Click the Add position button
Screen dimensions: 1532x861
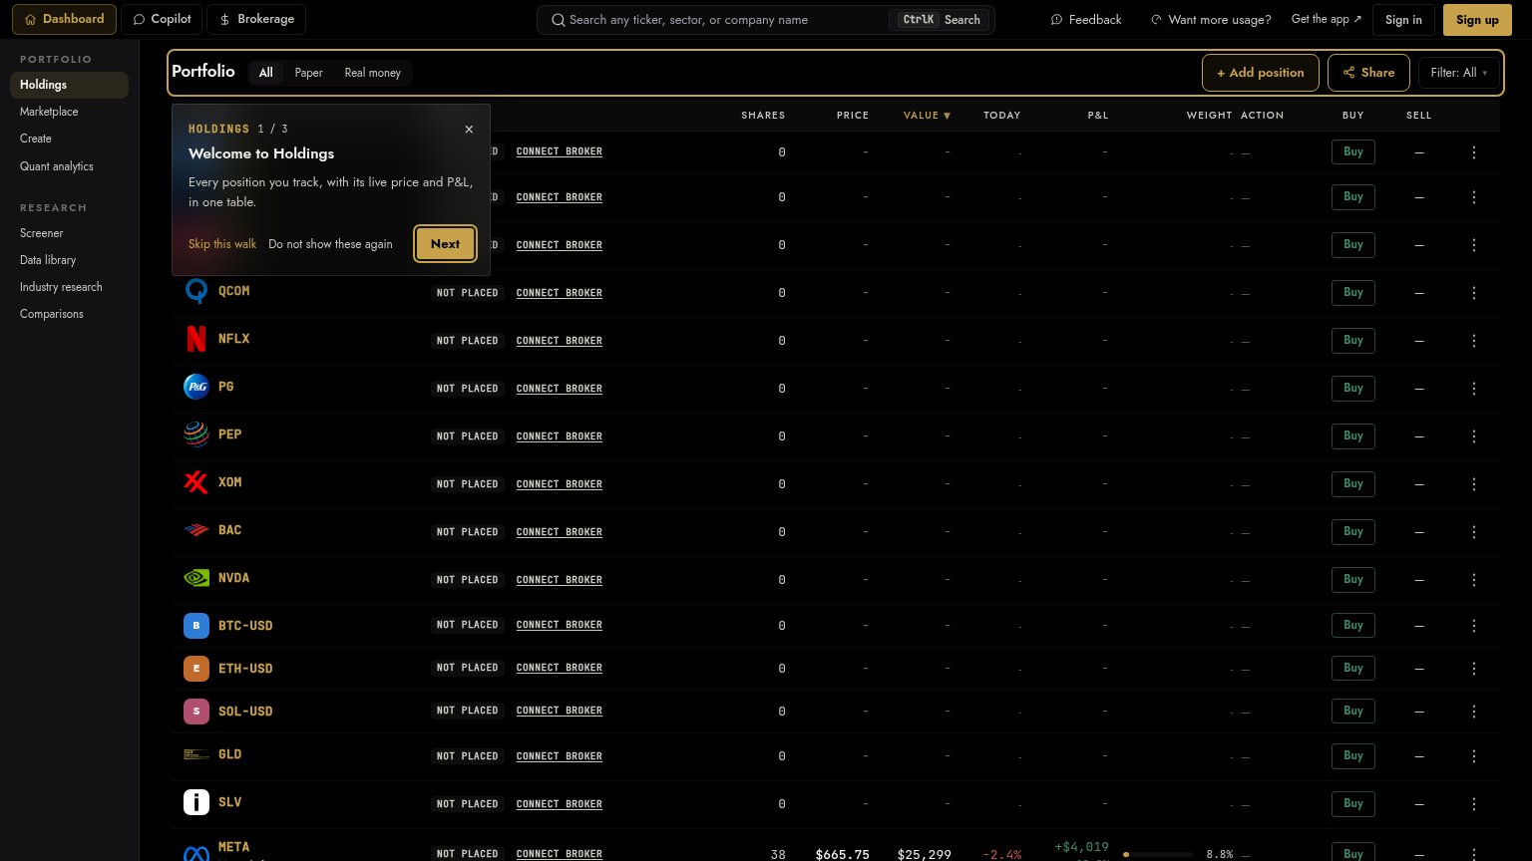pyautogui.click(x=1261, y=73)
